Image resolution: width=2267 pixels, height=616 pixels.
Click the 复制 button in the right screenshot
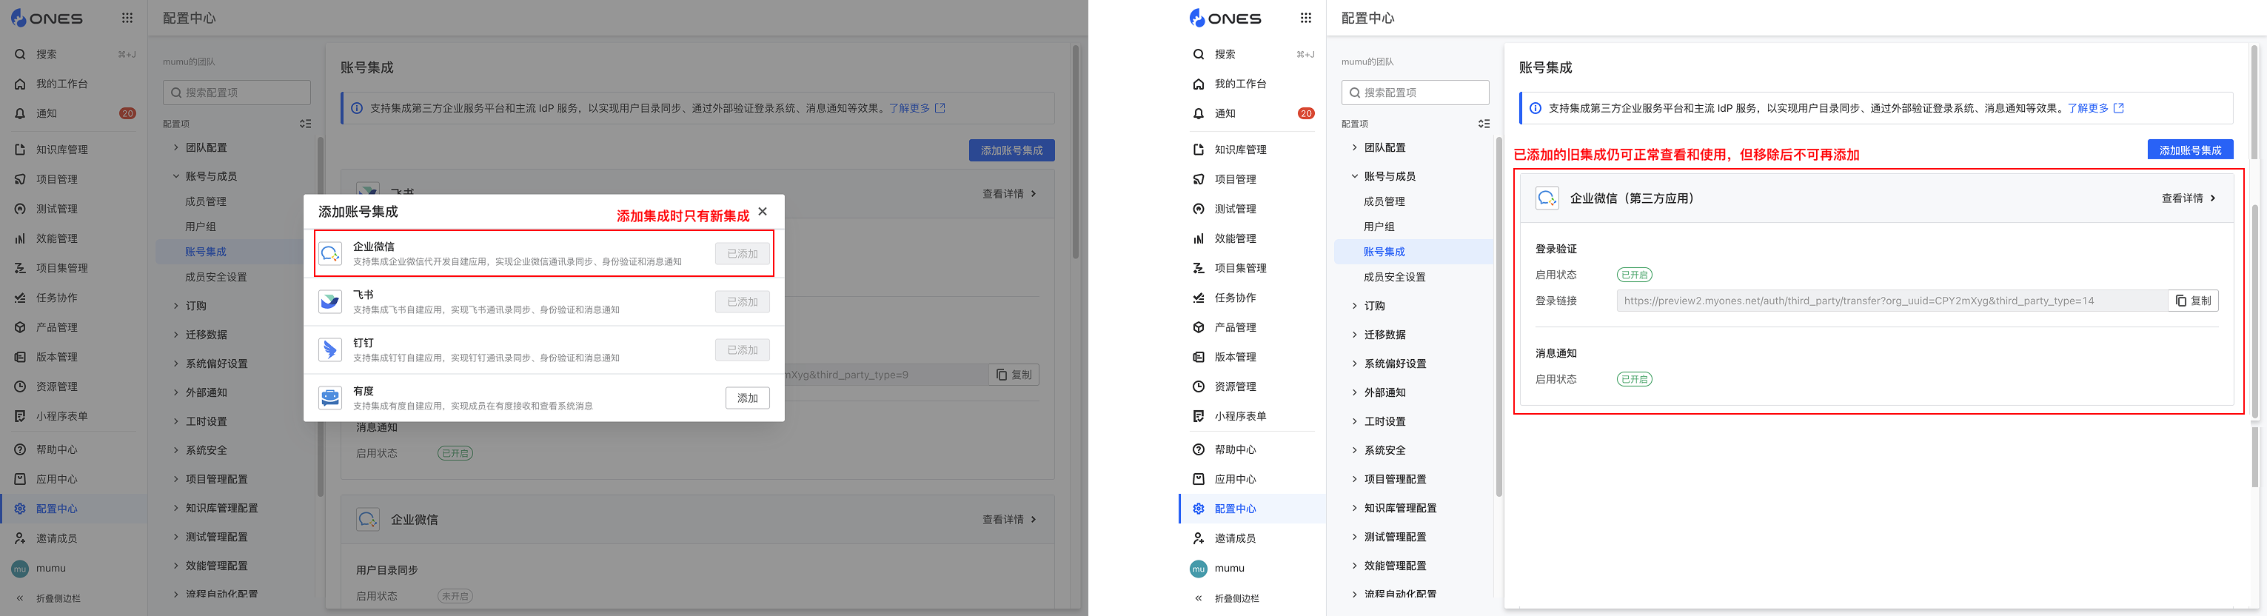tap(2192, 301)
